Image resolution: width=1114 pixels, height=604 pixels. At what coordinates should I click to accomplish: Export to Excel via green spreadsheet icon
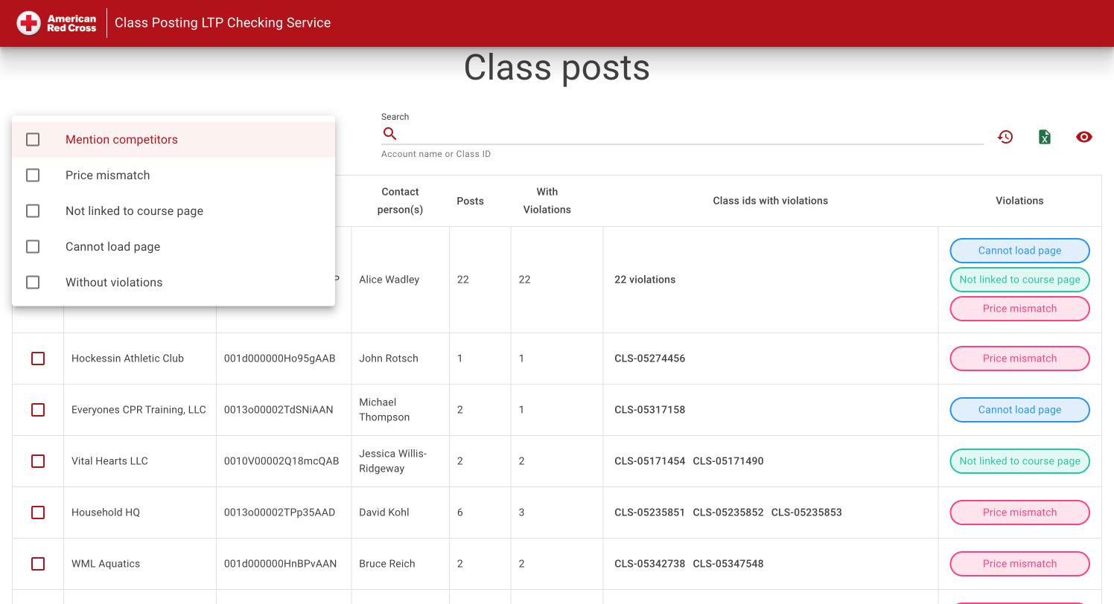(1045, 137)
